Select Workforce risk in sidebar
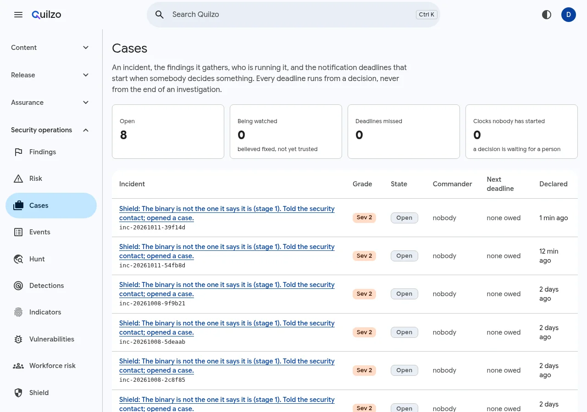Viewport: 587px width, 412px height. tap(51, 366)
